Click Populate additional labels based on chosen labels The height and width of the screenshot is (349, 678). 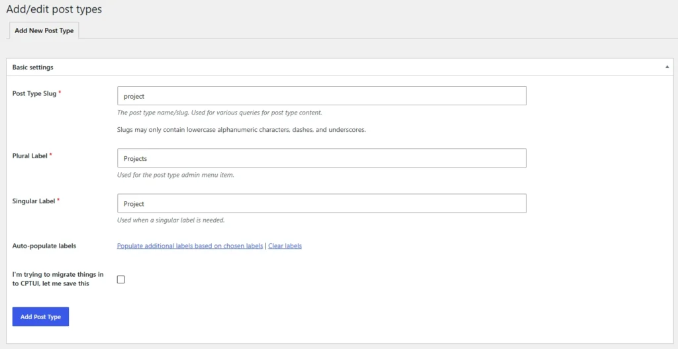tap(190, 246)
